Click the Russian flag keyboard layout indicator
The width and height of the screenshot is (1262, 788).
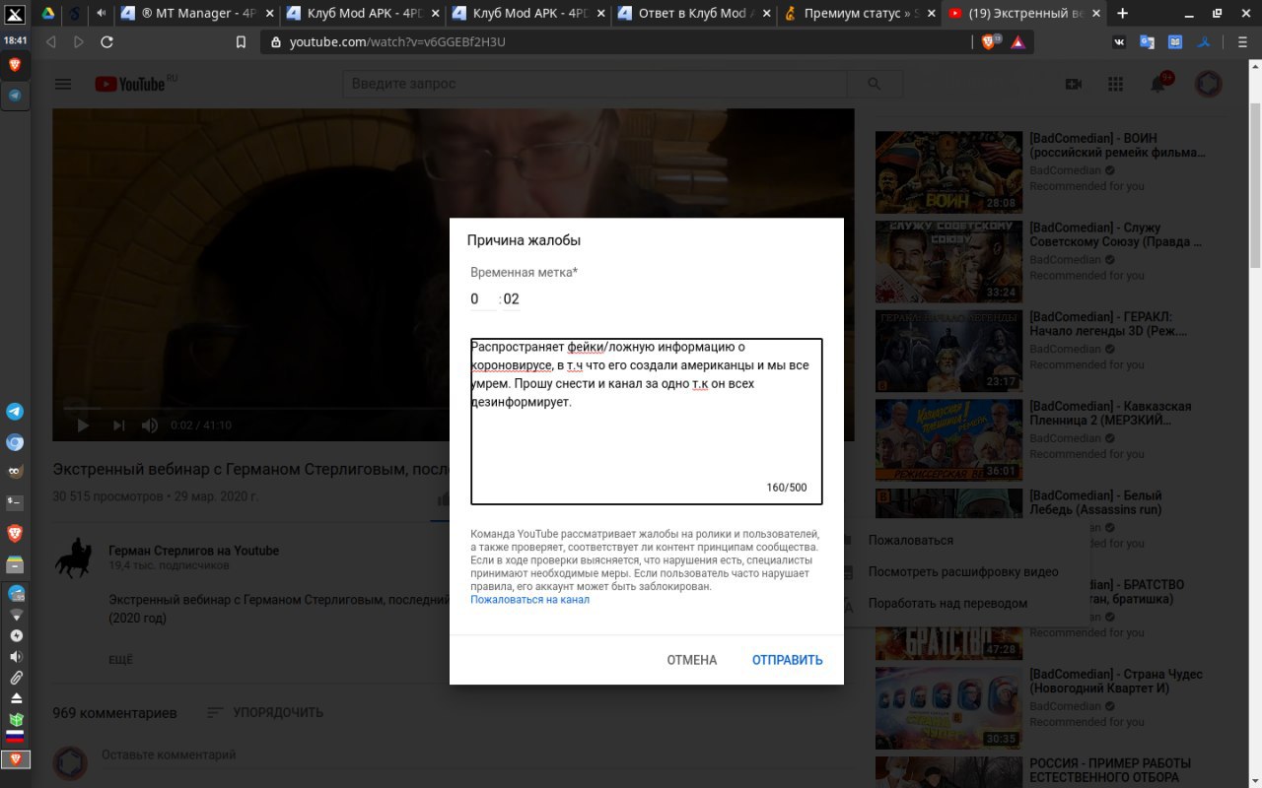tap(15, 737)
